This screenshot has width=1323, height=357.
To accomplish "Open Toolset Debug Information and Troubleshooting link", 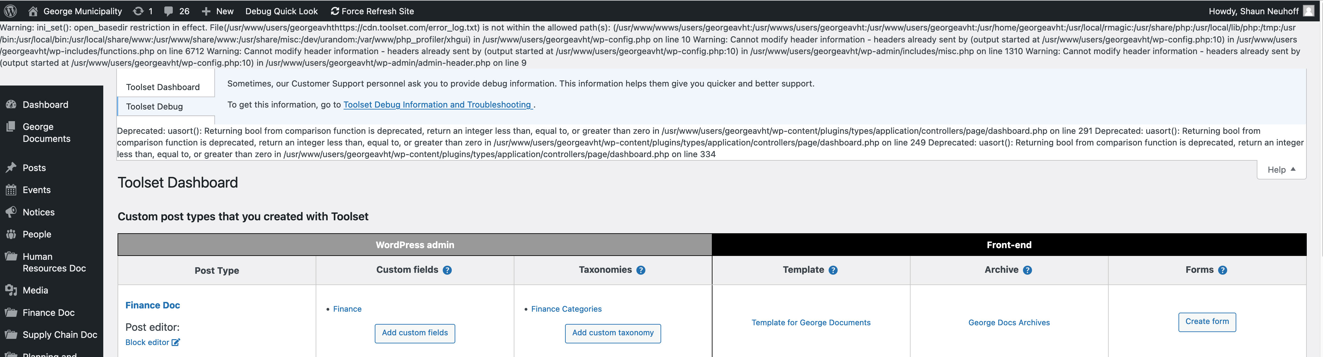I will pos(437,105).
